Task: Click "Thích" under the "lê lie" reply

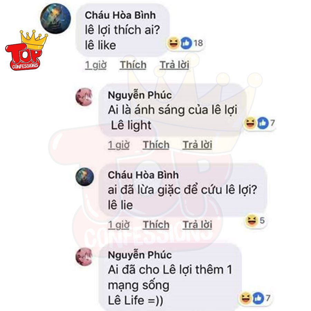Action: coord(156,225)
